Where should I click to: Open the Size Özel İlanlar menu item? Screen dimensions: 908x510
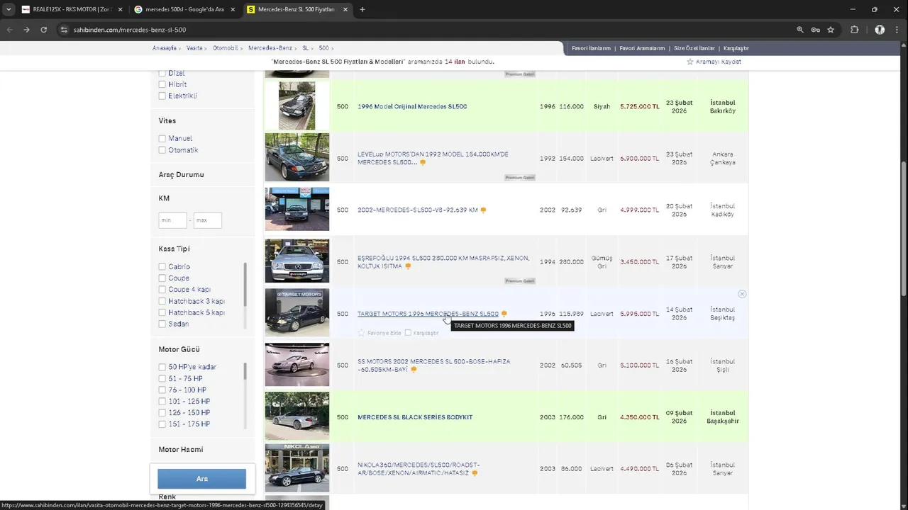coord(694,48)
